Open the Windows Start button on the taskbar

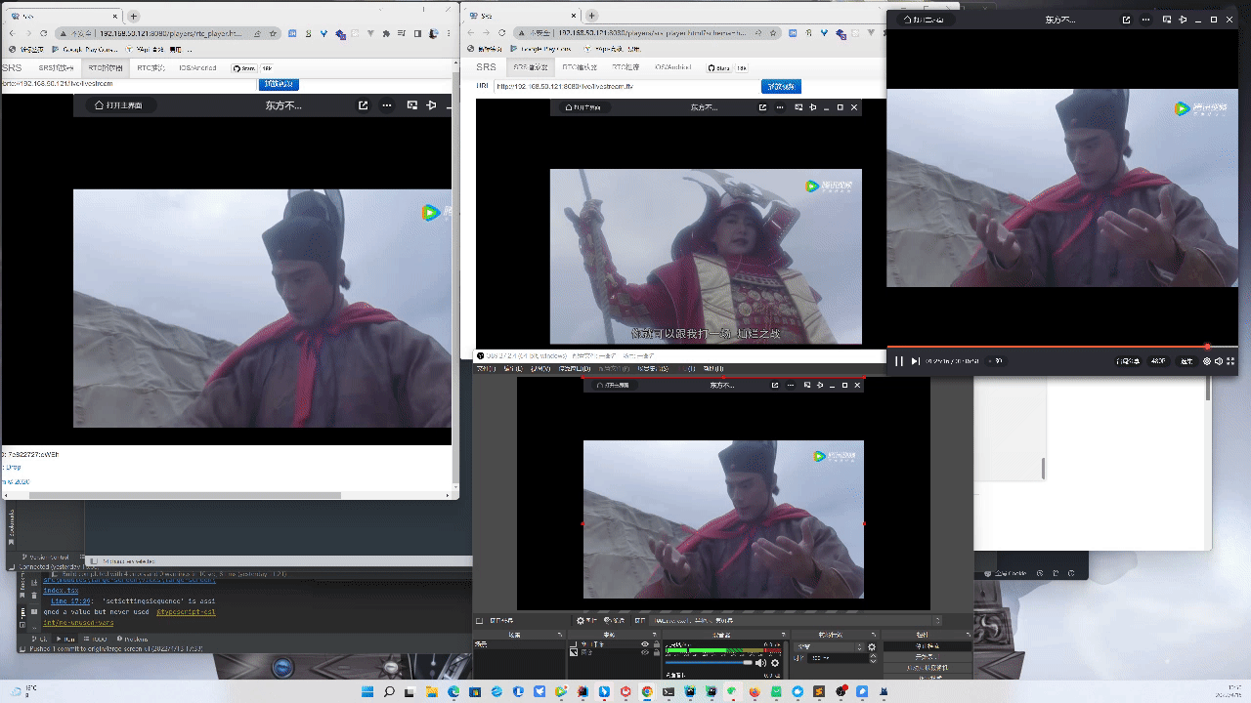(367, 691)
